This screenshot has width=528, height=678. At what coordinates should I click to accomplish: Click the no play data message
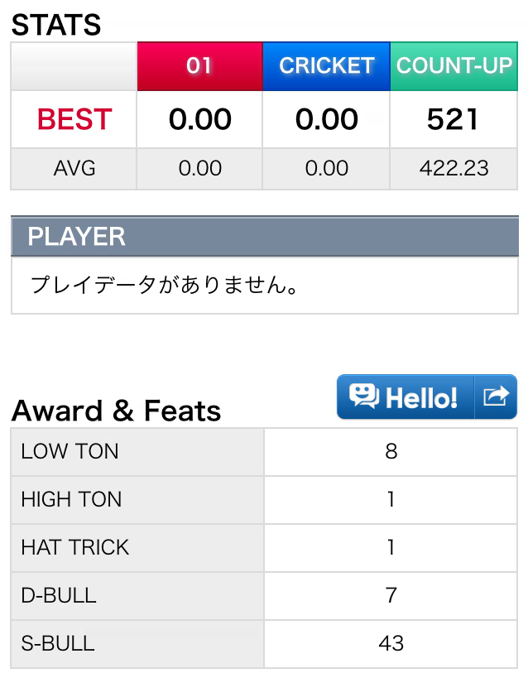(165, 286)
